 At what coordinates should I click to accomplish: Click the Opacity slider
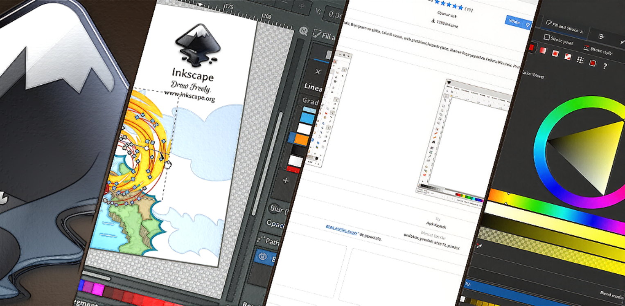tap(275, 224)
